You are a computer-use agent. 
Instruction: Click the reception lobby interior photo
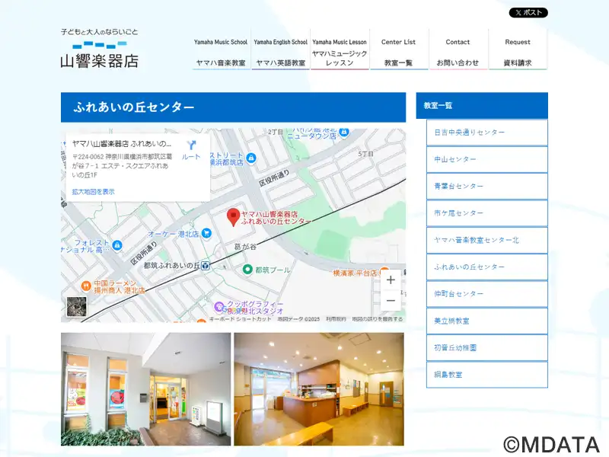tap(319, 389)
